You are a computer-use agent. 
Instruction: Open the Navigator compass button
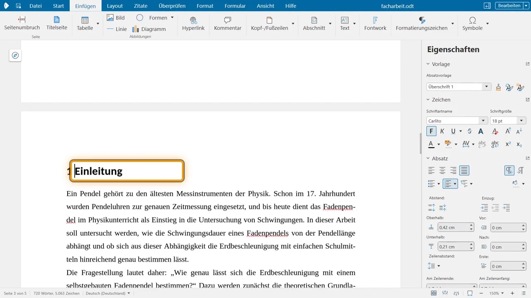coord(15,55)
